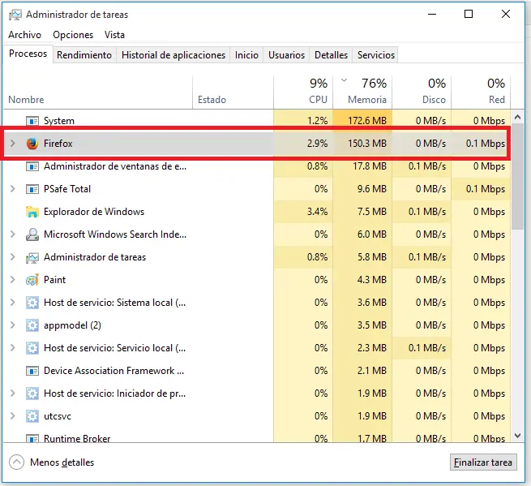Select the Device Association Framework row name
The height and width of the screenshot is (486, 531).
[x=113, y=371]
